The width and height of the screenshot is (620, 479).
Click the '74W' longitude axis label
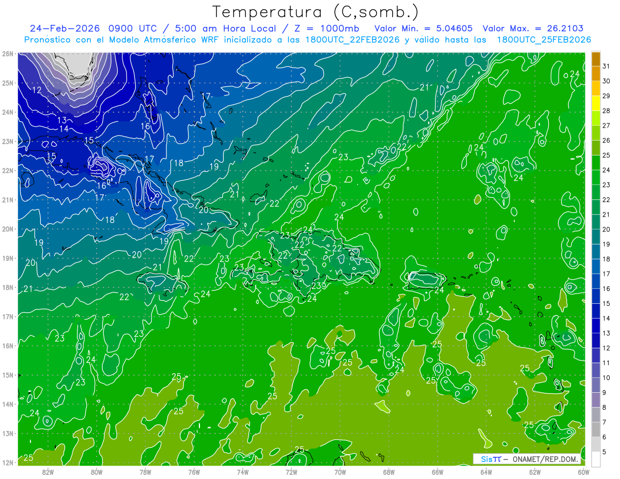pyautogui.click(x=243, y=472)
